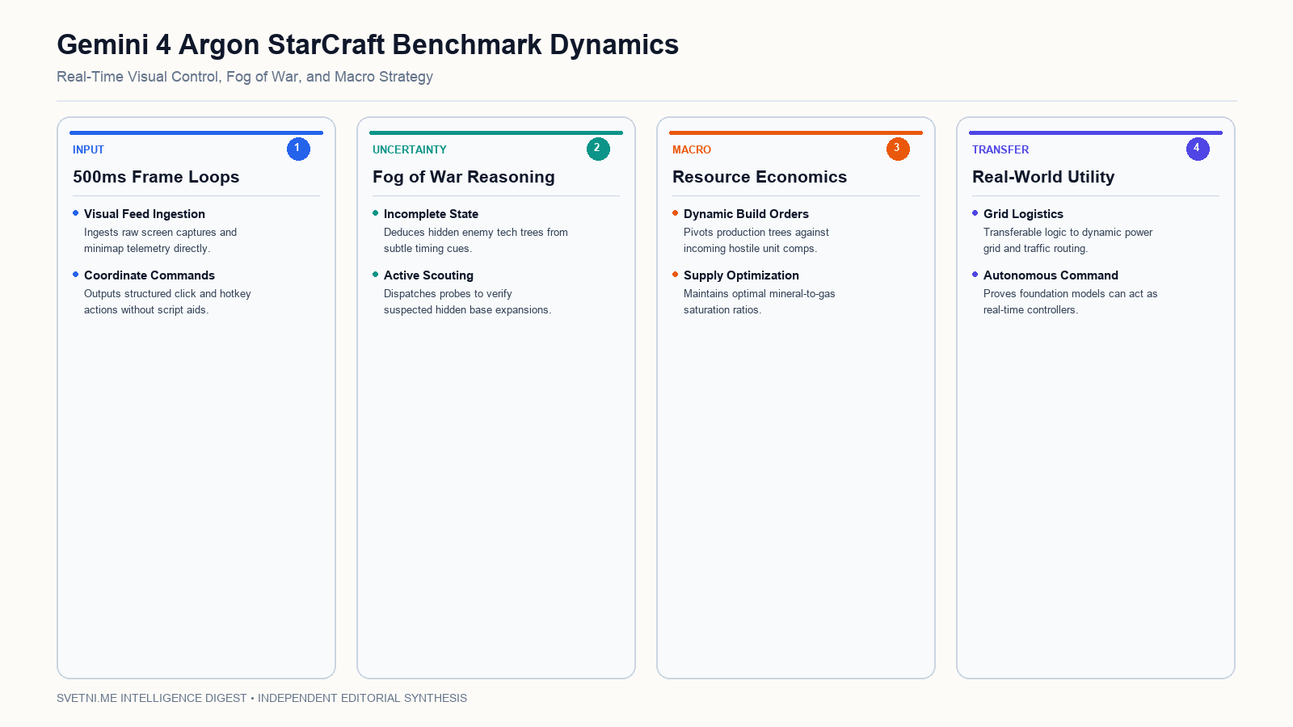The height and width of the screenshot is (727, 1293).
Task: Click the description "Ingests raw screen captures and minimap telemetry directly."
Action: pyautogui.click(x=161, y=241)
